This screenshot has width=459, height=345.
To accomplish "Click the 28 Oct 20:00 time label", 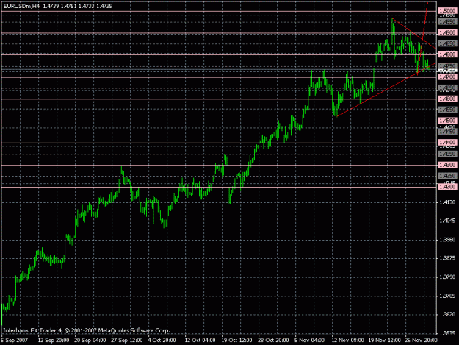I will tap(273, 341).
